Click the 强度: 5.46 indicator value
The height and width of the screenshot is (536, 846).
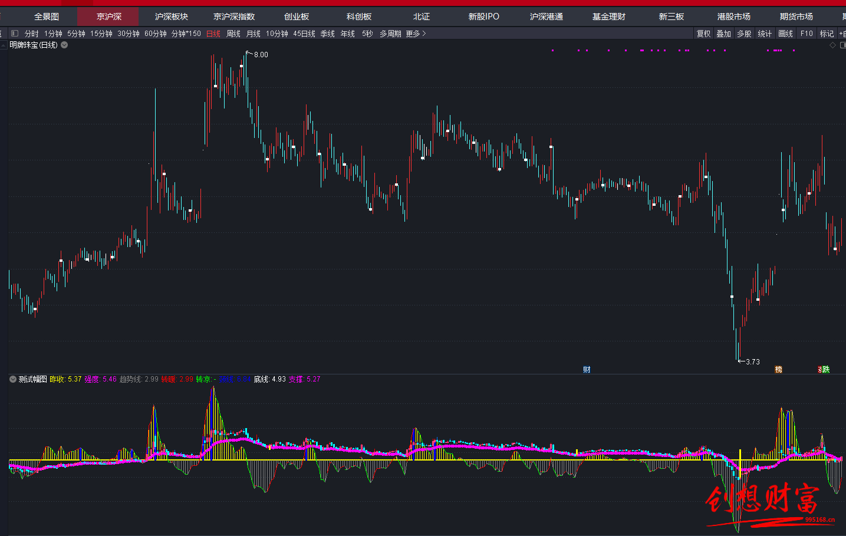tap(100, 379)
